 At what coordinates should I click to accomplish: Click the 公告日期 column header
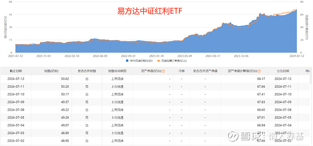click(x=283, y=71)
